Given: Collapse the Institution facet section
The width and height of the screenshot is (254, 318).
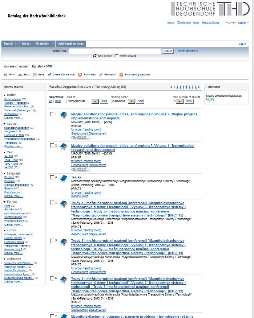Looking at the screenshot, I should tap(5, 259).
